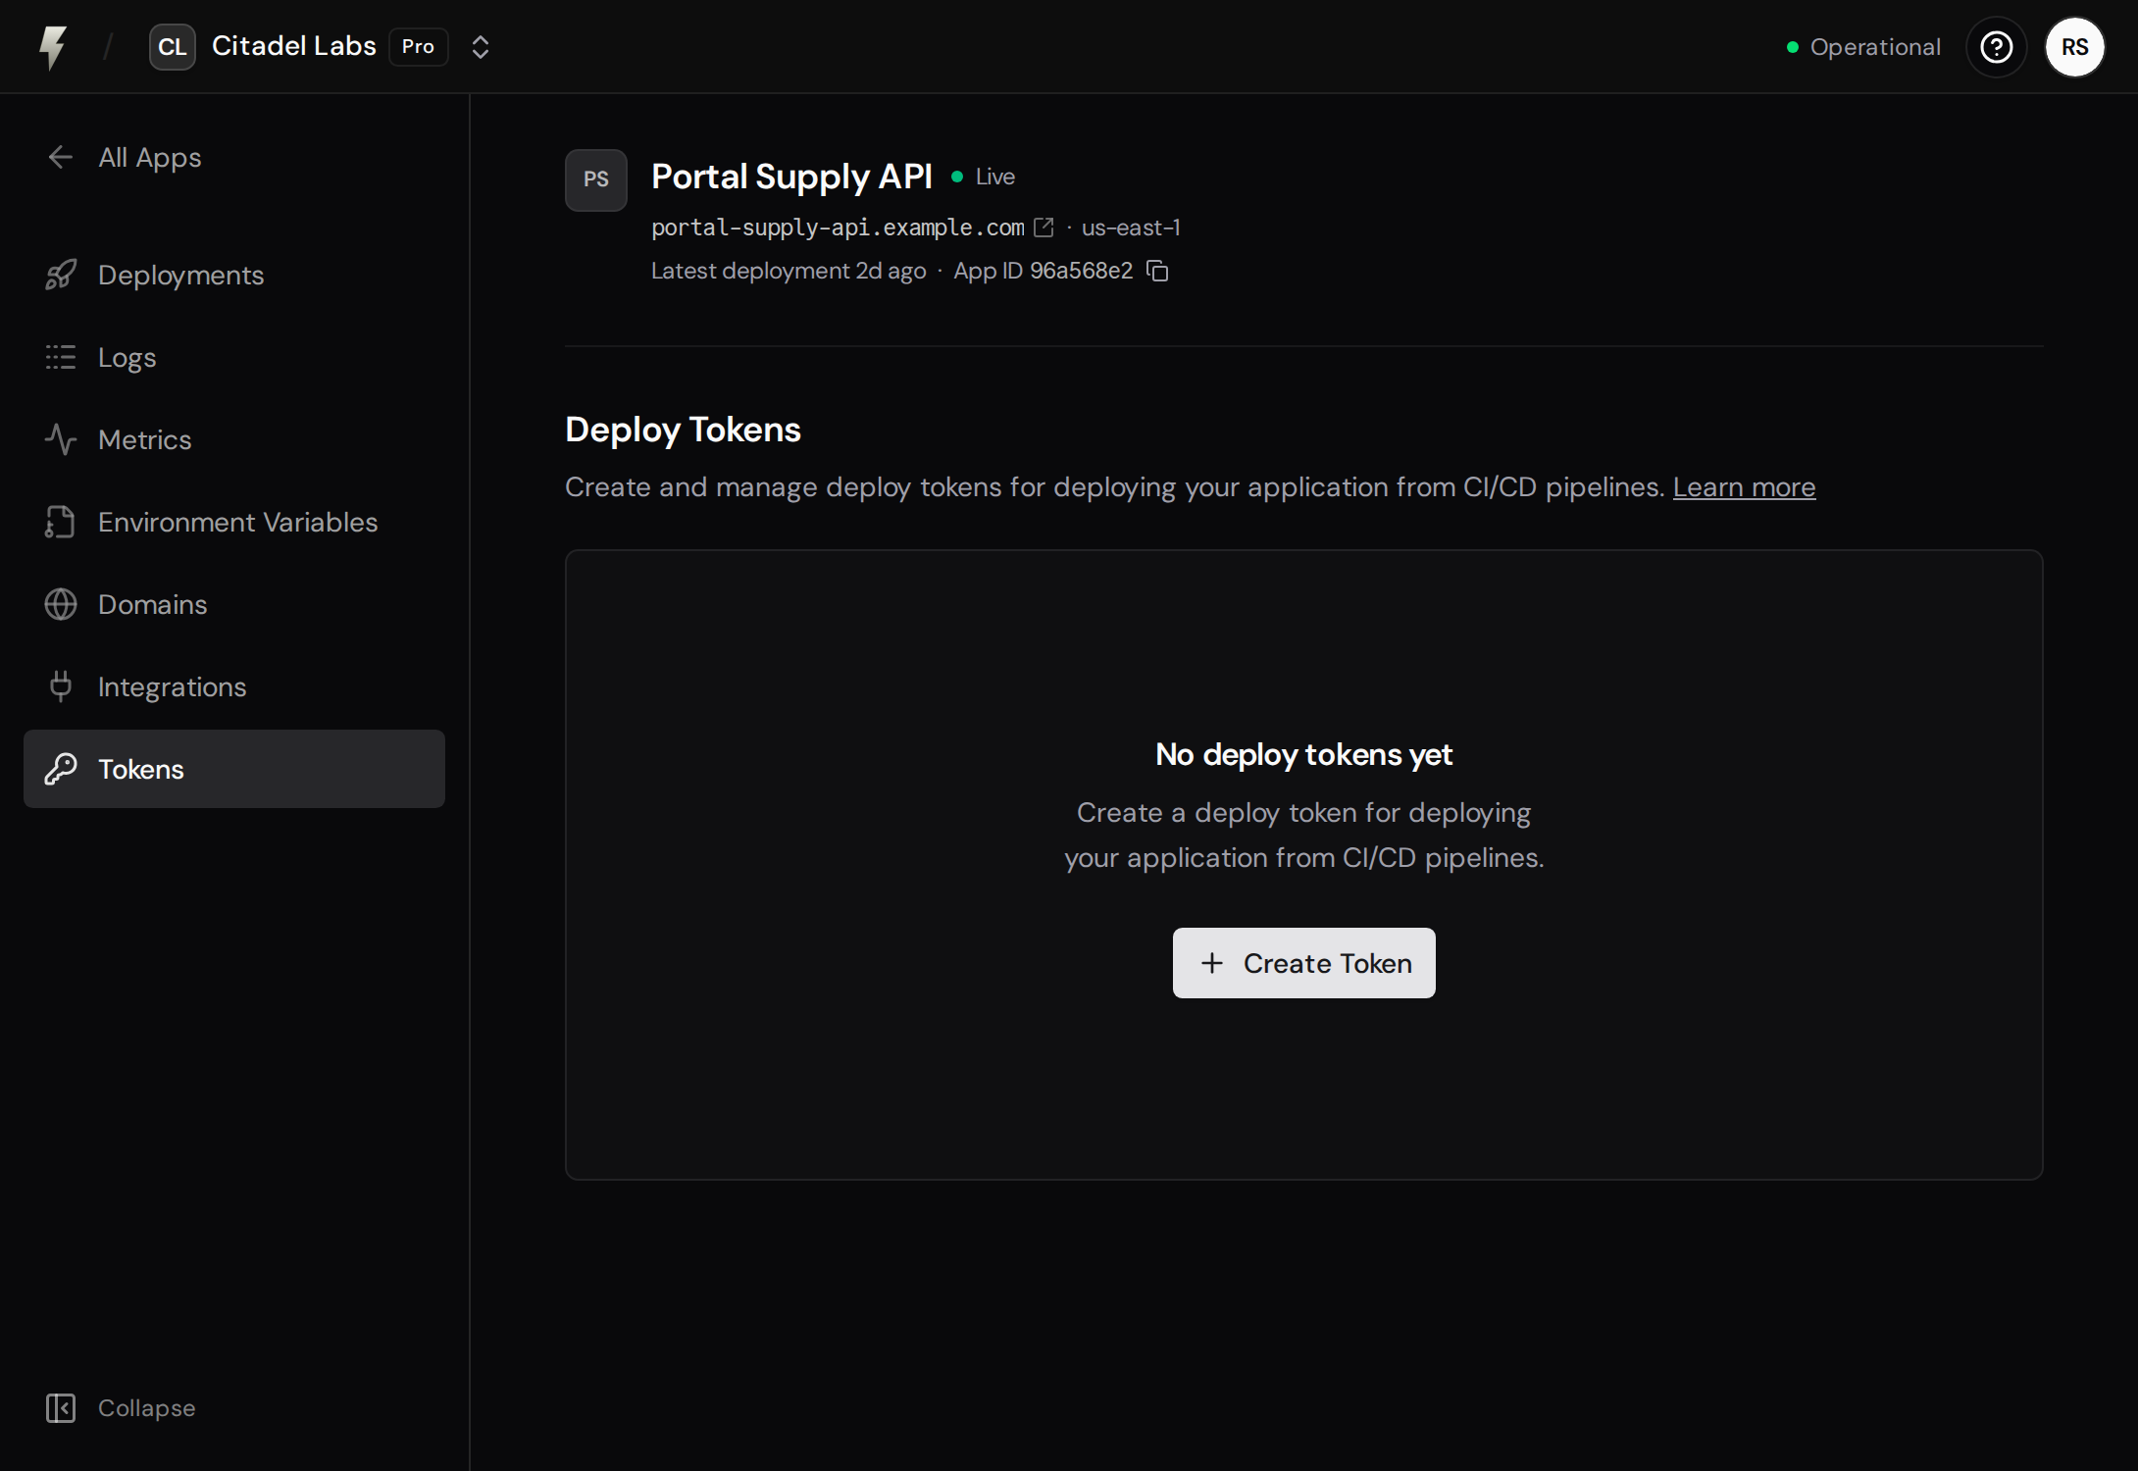Image resolution: width=2138 pixels, height=1471 pixels.
Task: Click the Metrics activity icon
Action: point(61,439)
